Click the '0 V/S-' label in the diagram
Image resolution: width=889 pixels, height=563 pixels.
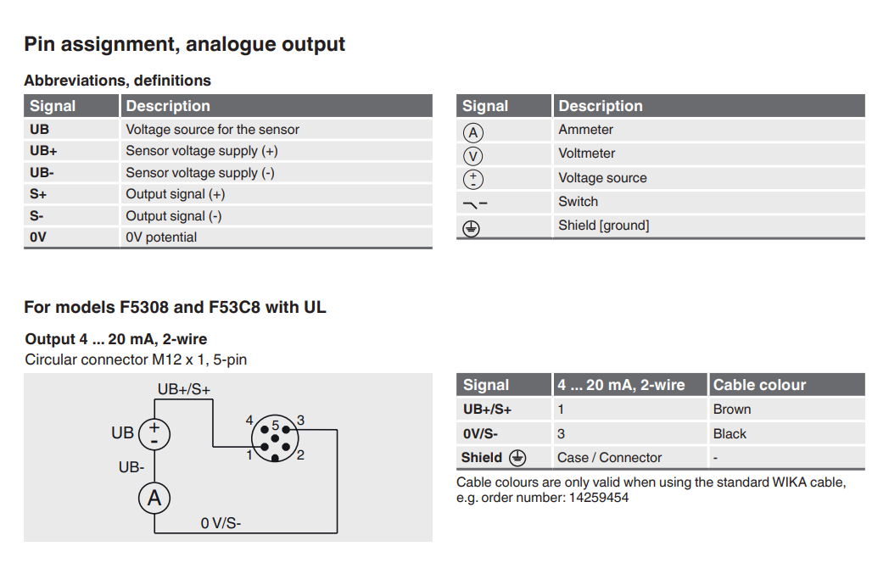(221, 524)
